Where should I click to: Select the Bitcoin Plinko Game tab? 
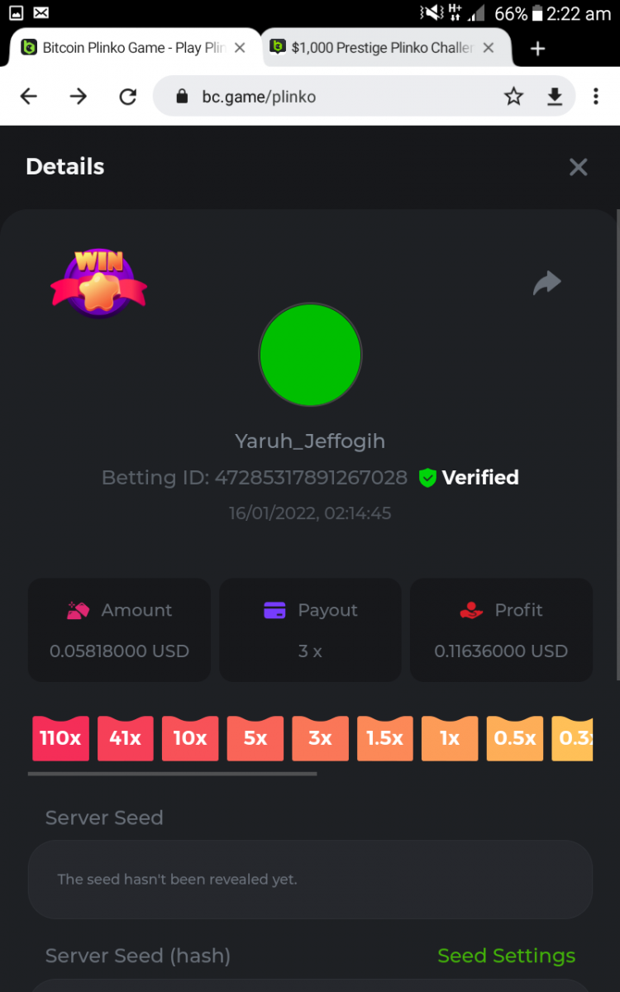(x=124, y=48)
